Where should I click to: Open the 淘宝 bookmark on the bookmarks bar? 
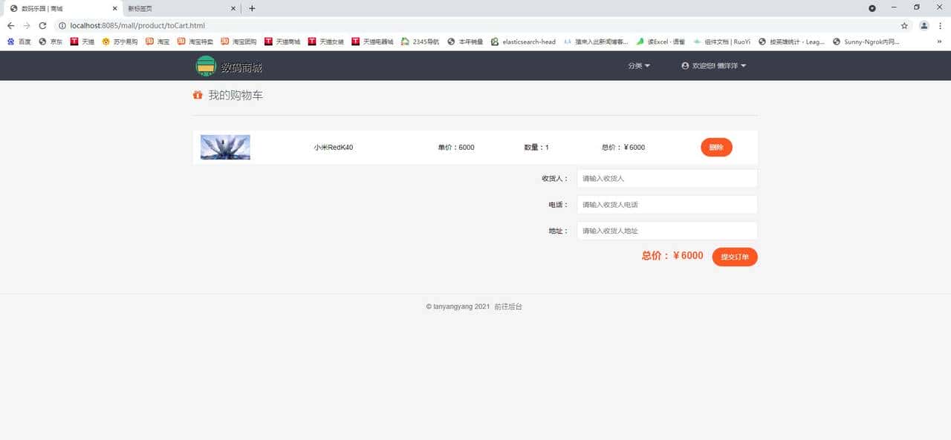[x=157, y=42]
